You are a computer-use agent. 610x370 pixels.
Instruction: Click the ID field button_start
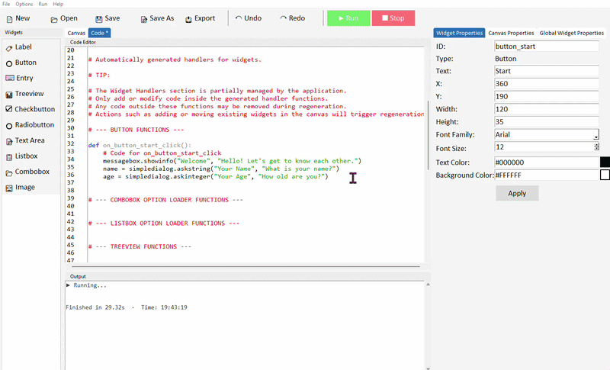point(546,47)
